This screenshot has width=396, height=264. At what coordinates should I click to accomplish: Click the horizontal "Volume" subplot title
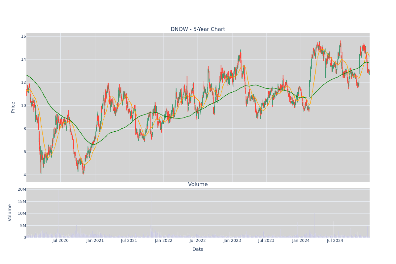click(198, 184)
